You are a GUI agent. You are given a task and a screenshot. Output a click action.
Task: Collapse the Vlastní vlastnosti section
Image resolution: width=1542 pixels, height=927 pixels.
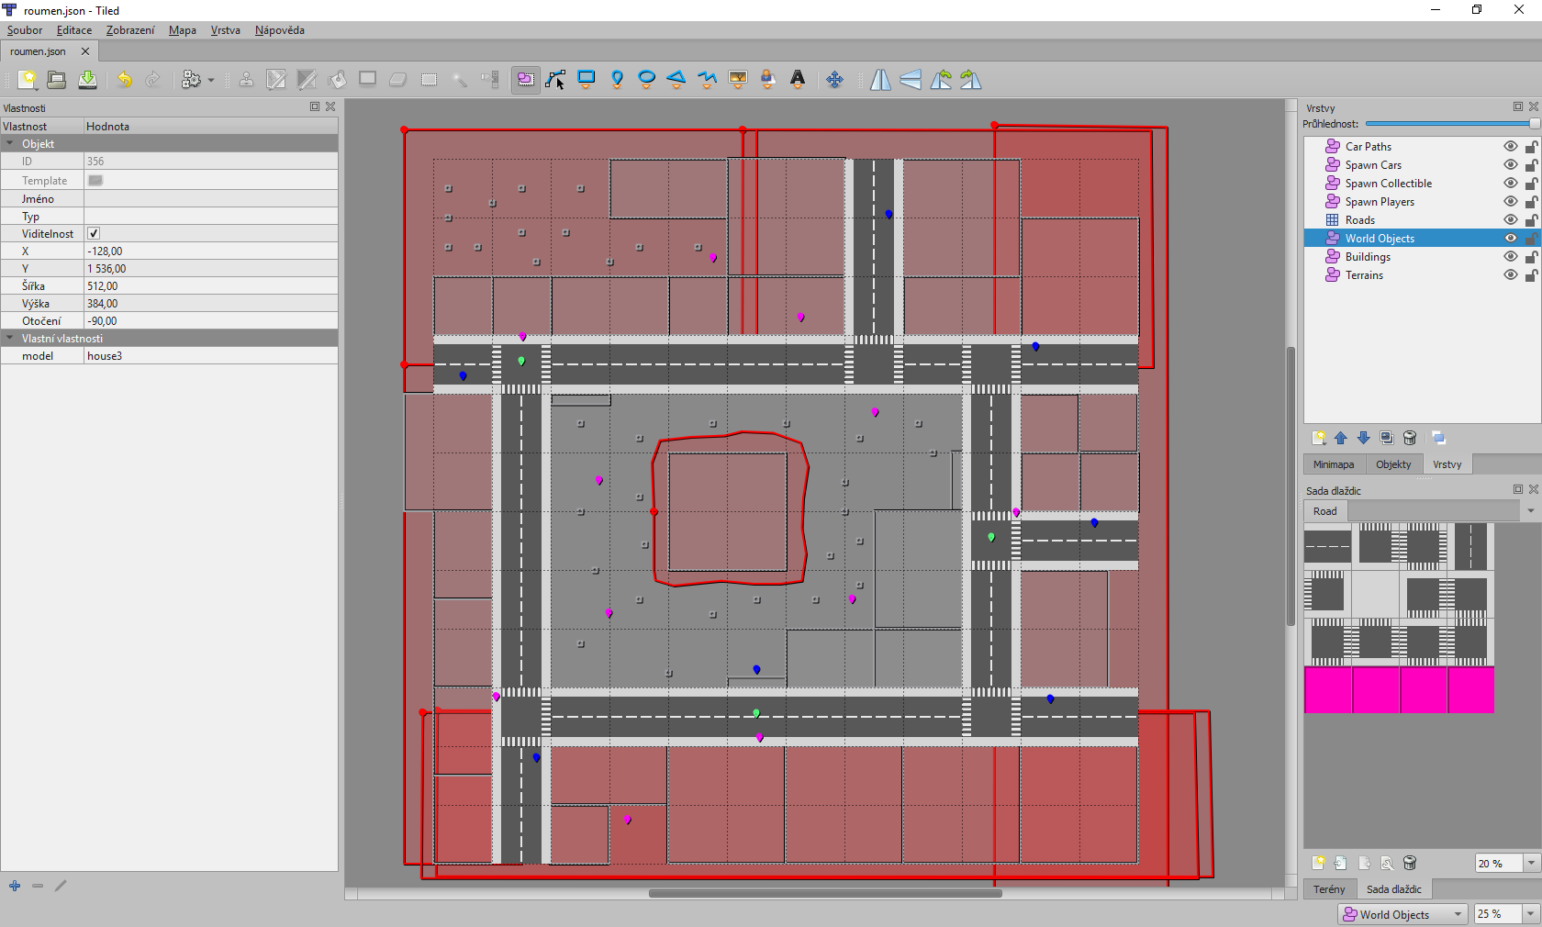[9, 339]
